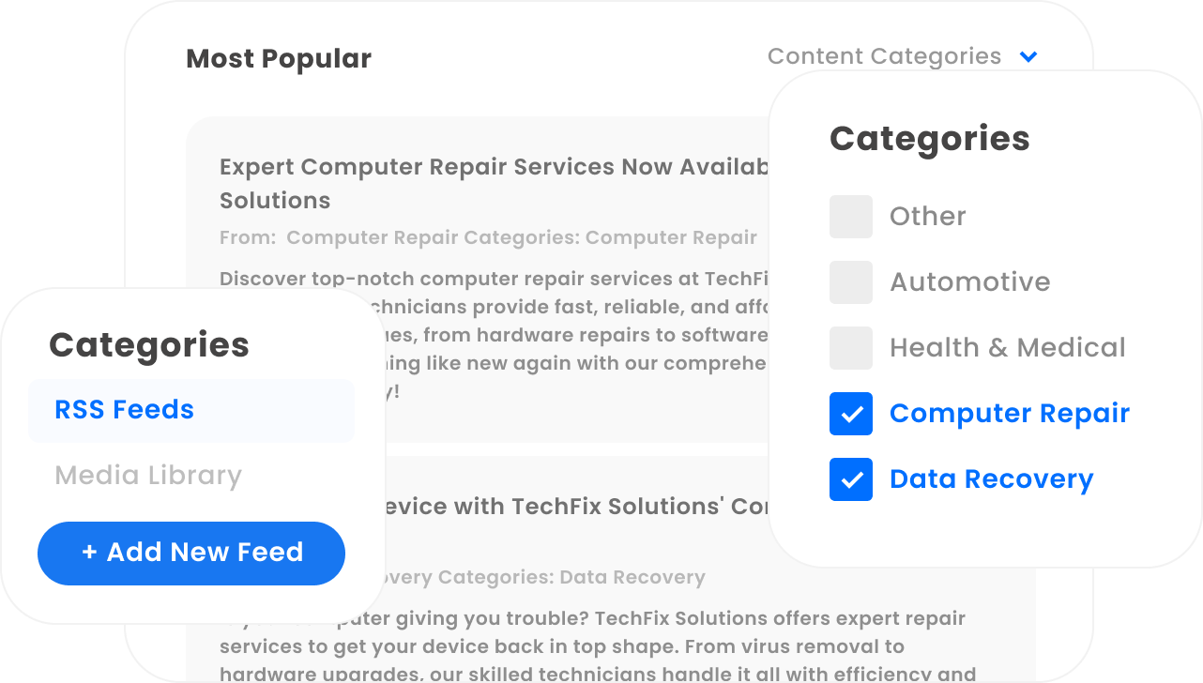Expand the Content Categories chevron arrow

click(1028, 57)
